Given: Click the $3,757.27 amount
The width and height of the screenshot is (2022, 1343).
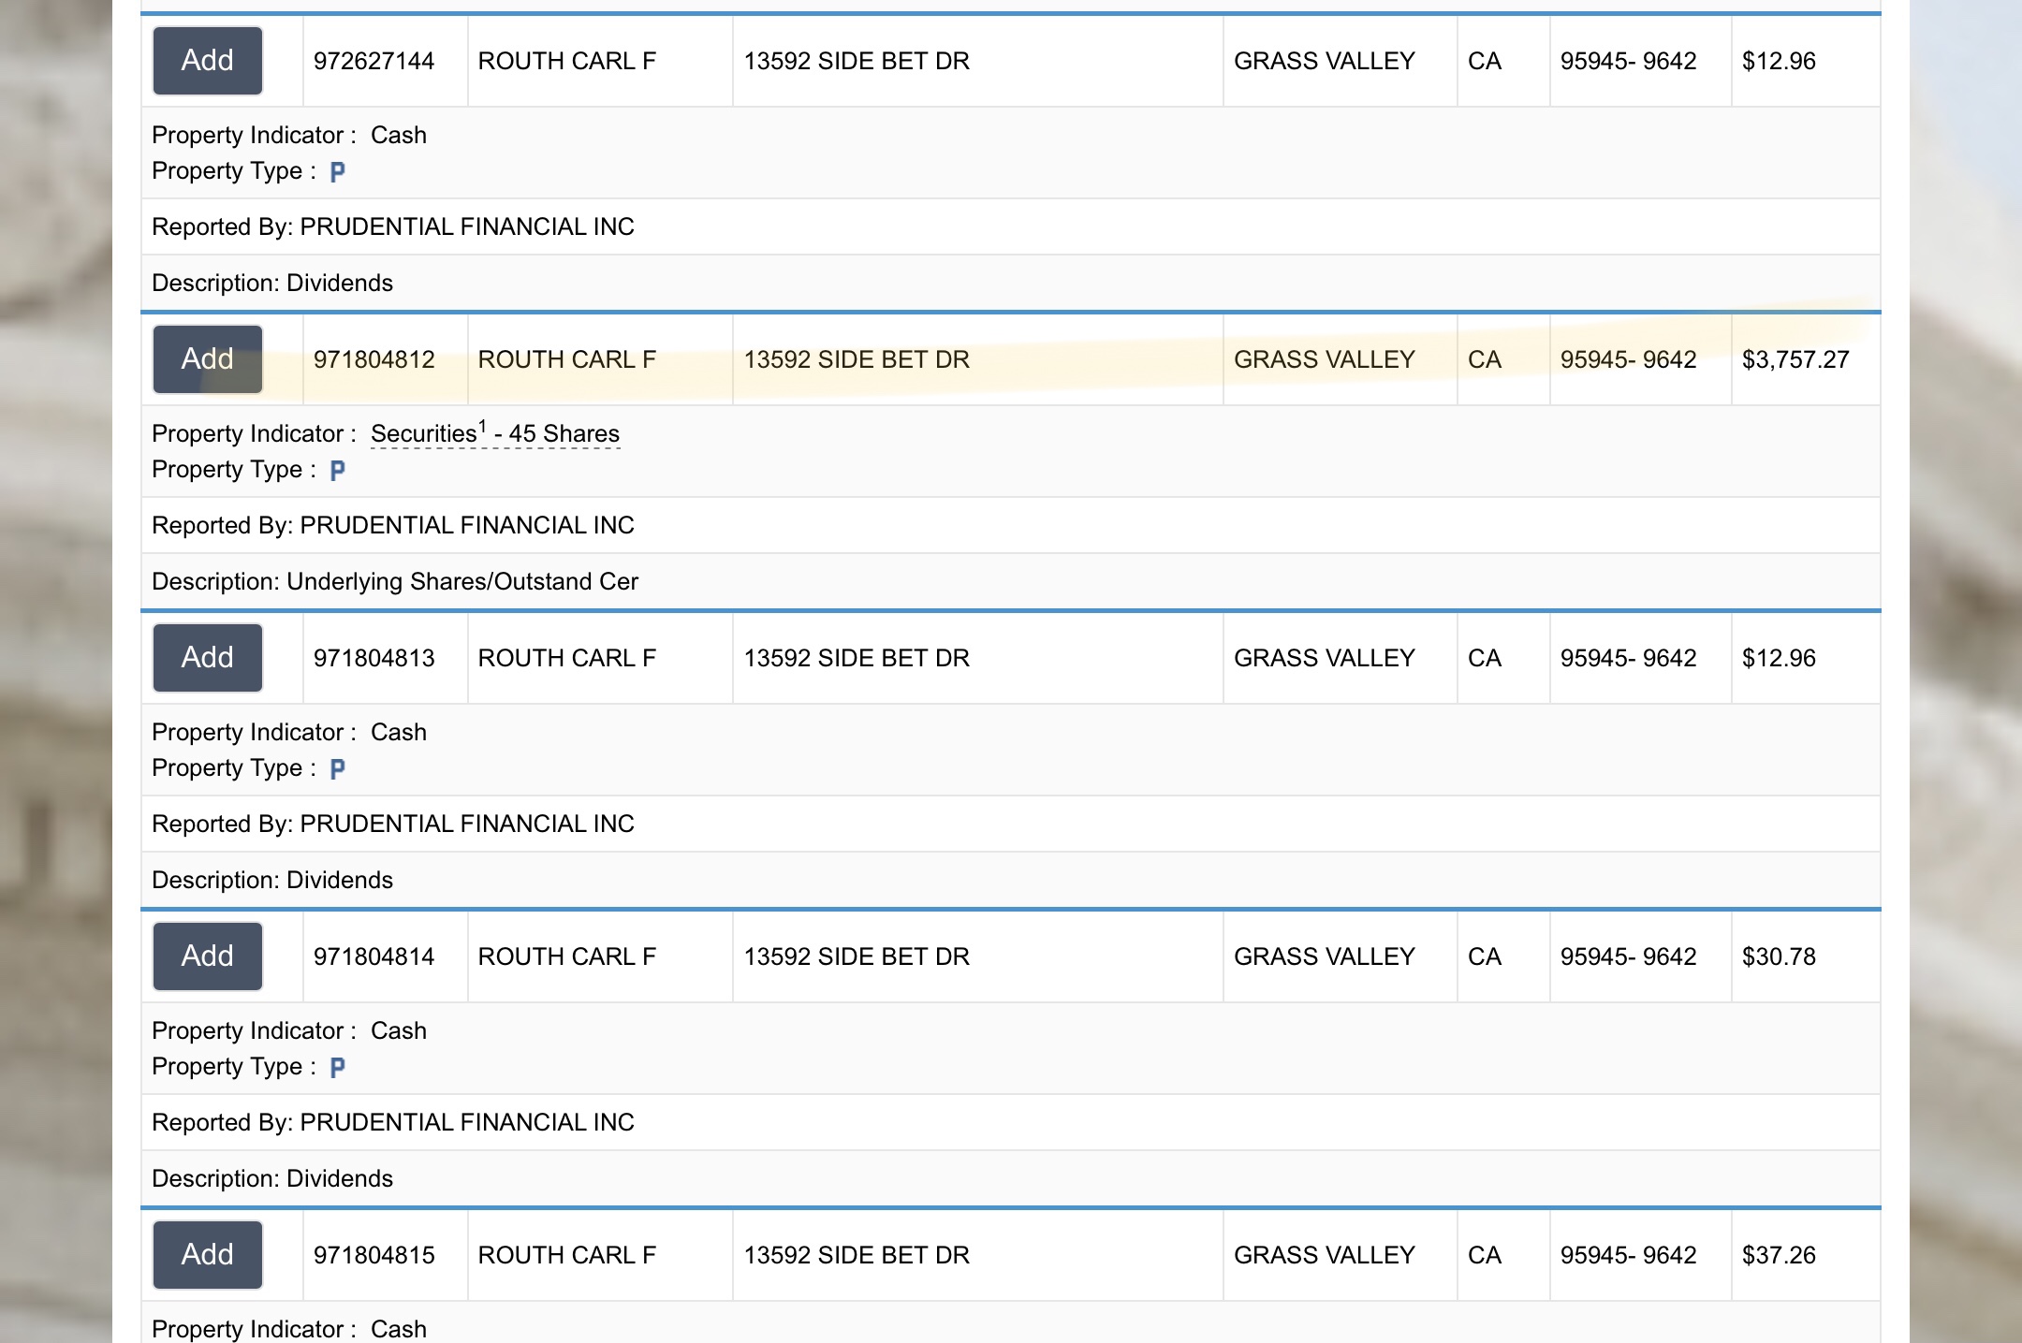Looking at the screenshot, I should [1795, 359].
